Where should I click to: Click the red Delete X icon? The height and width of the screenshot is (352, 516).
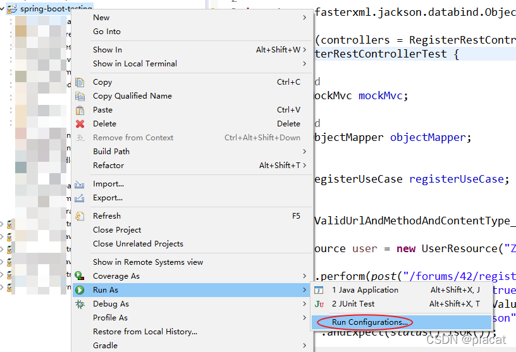click(x=80, y=124)
